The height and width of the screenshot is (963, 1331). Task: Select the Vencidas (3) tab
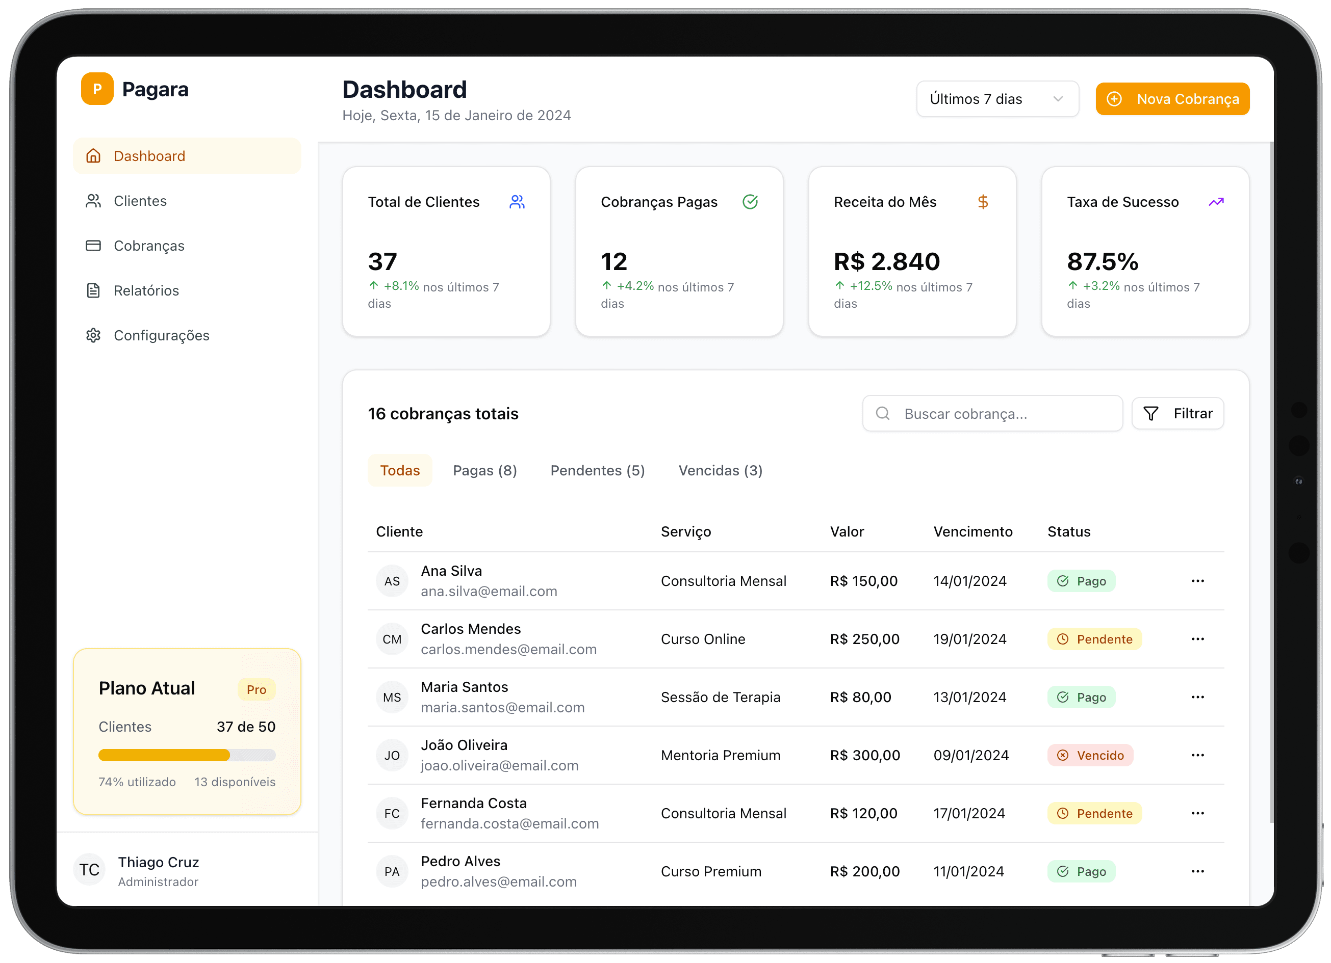720,470
